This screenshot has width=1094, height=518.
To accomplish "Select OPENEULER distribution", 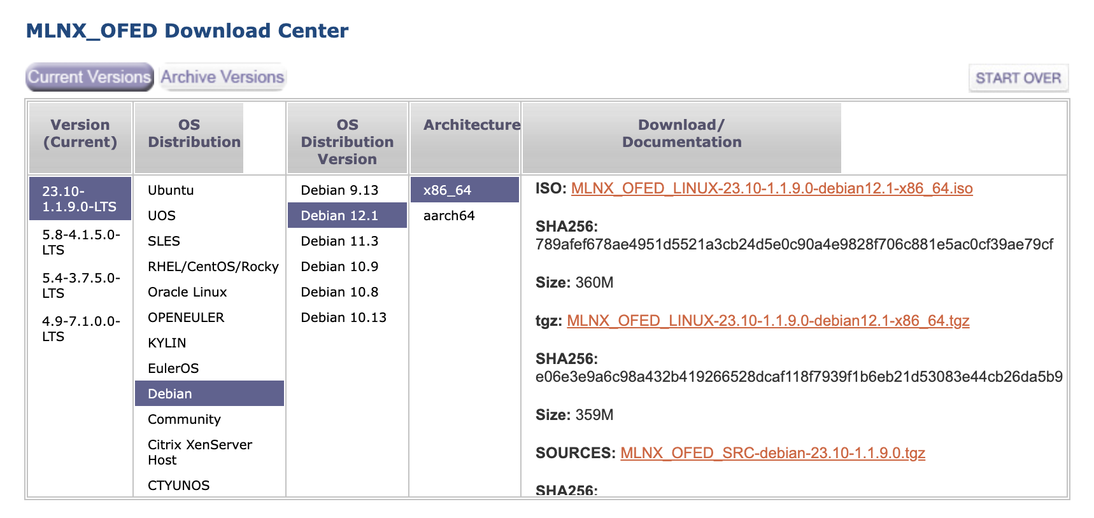I will pyautogui.click(x=210, y=317).
